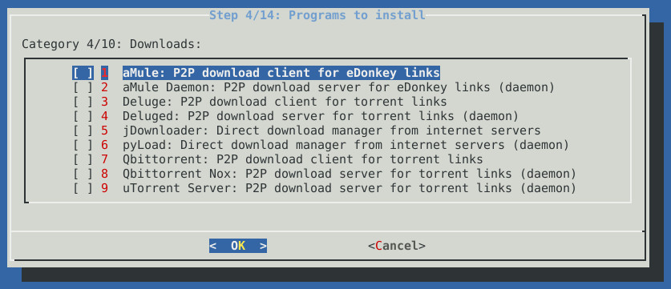This screenshot has height=289, width=671.
Task: Confirm selection with the OK button
Action: 238,246
